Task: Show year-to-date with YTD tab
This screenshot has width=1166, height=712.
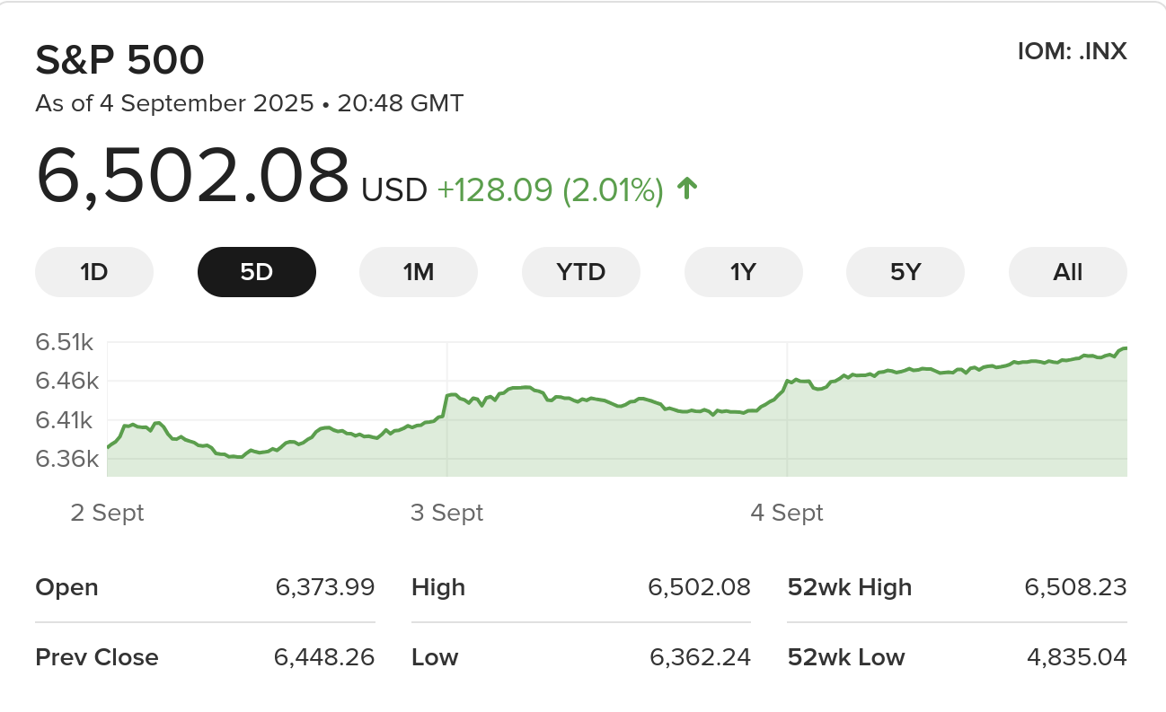Action: tap(581, 271)
